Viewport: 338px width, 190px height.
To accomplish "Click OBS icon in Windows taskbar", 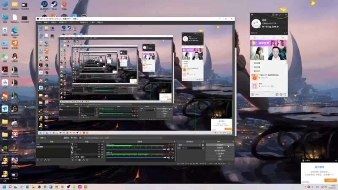I will (x=68, y=187).
